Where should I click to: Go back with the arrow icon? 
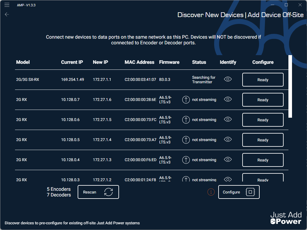[7, 14]
